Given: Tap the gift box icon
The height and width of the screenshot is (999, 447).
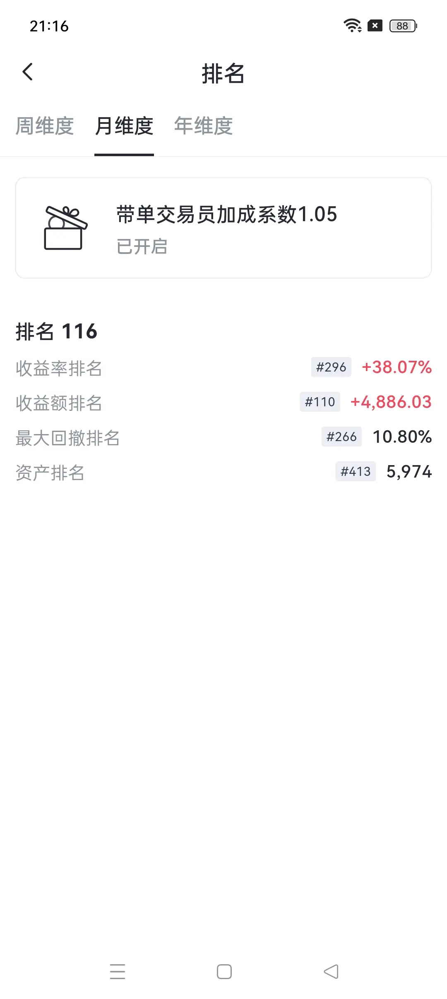Looking at the screenshot, I should click(x=66, y=228).
